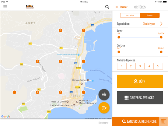Tap La Cathédrale d'Ajaccio label

click(x=63, y=105)
